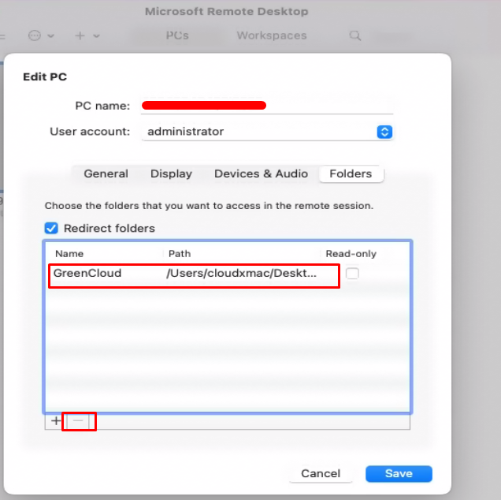
Task: Click the Read-only column header
Action: (351, 254)
